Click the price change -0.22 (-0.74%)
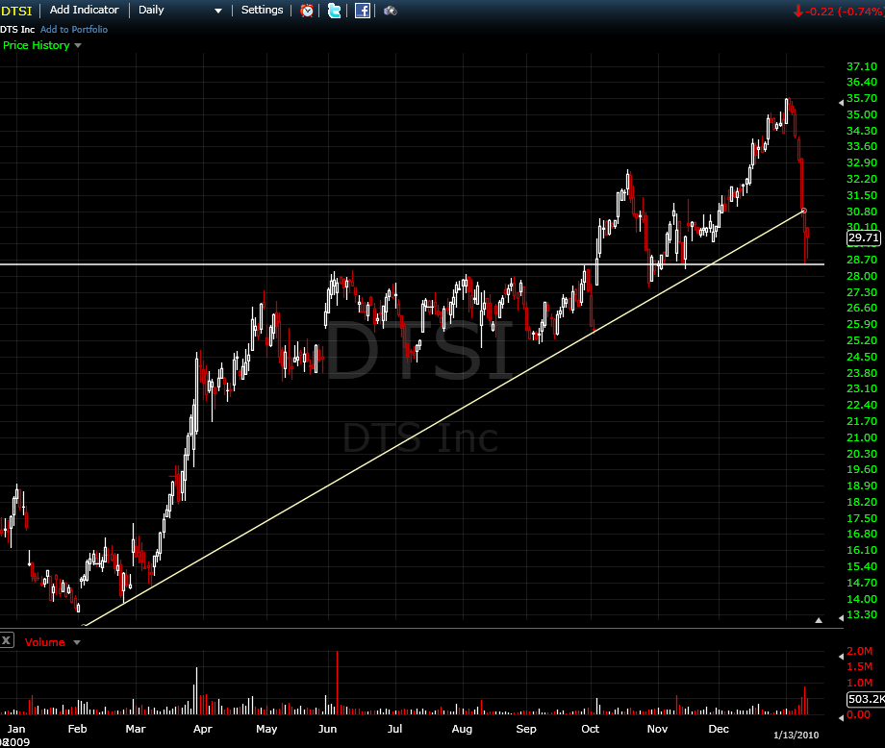The height and width of the screenshot is (748, 885). 845,12
